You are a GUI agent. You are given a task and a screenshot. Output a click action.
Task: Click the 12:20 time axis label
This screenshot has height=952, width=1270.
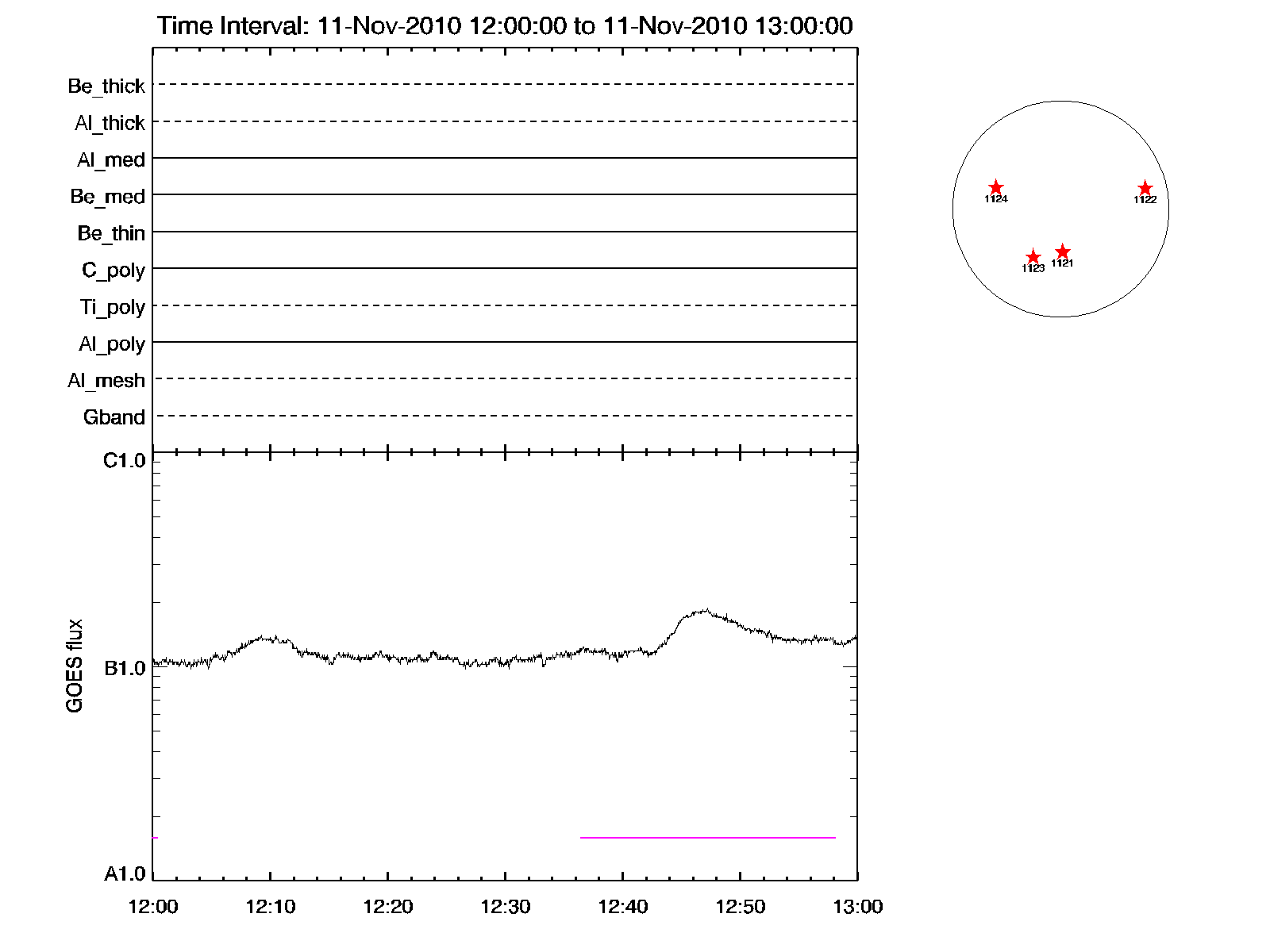coord(388,907)
